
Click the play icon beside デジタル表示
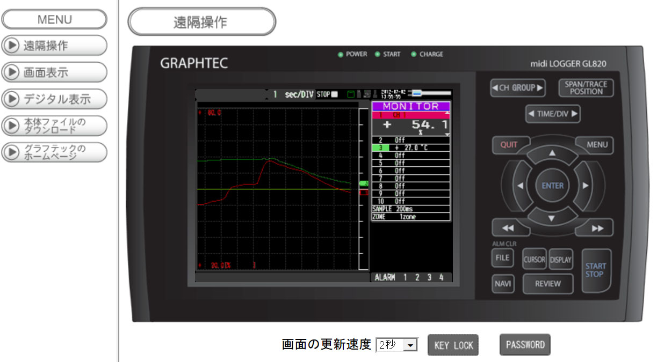click(x=11, y=99)
